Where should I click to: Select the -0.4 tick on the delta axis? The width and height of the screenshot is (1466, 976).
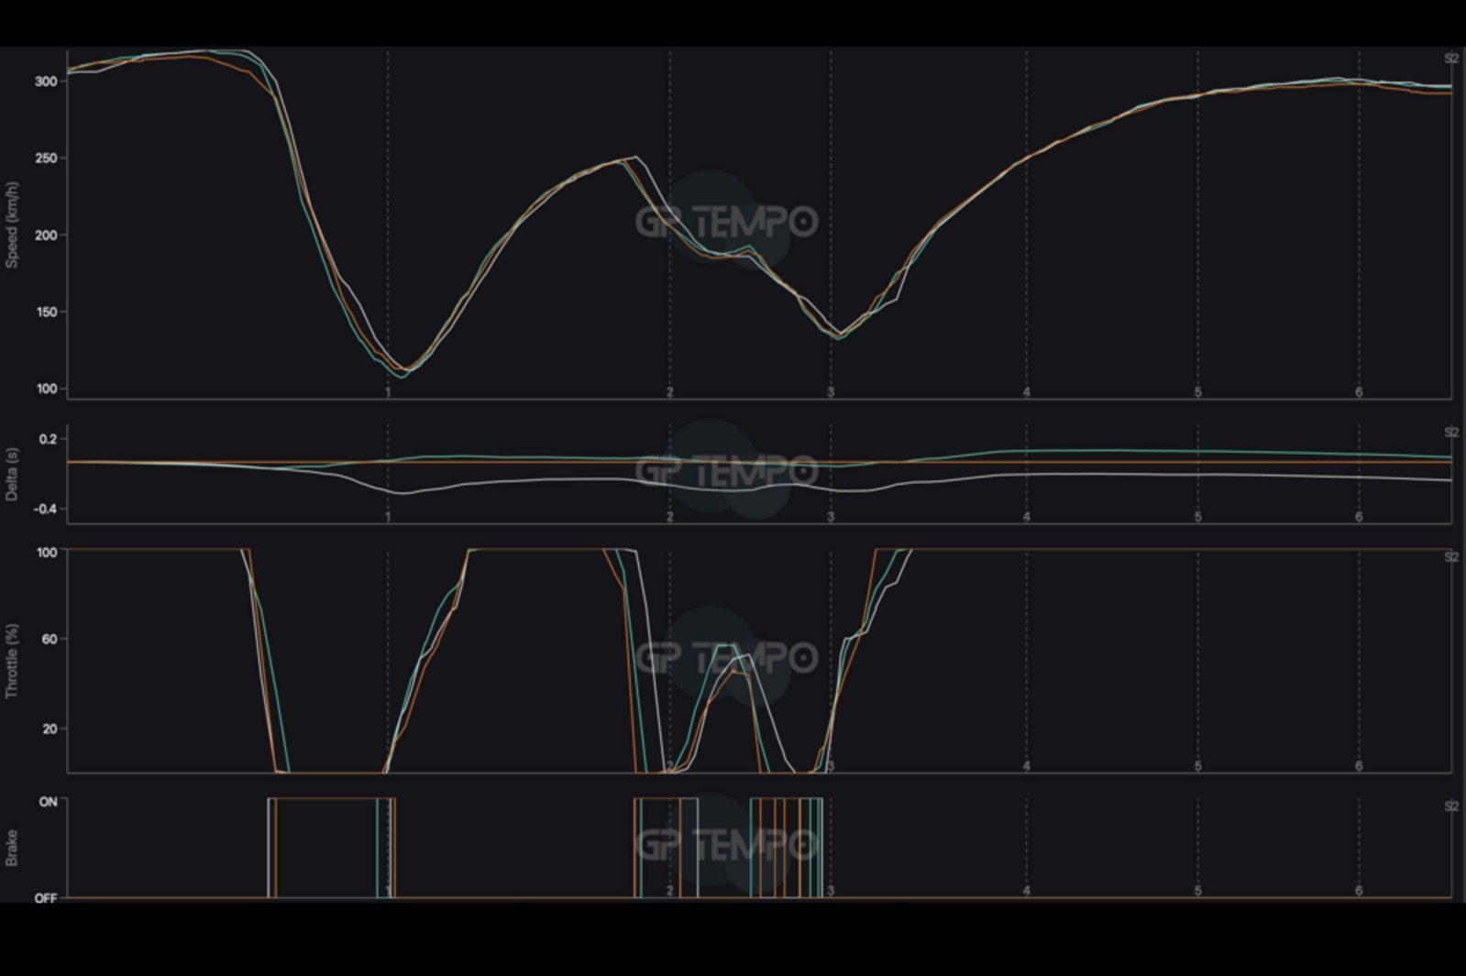click(x=46, y=509)
